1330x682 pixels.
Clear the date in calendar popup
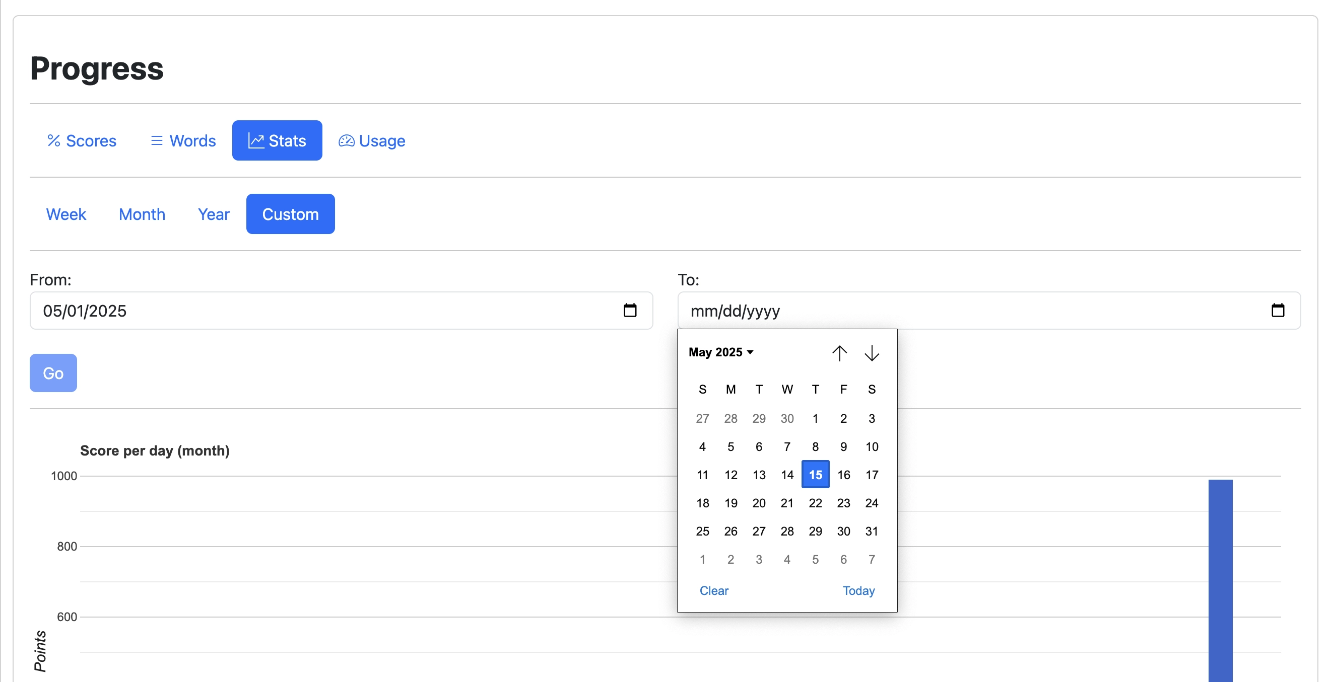point(714,591)
